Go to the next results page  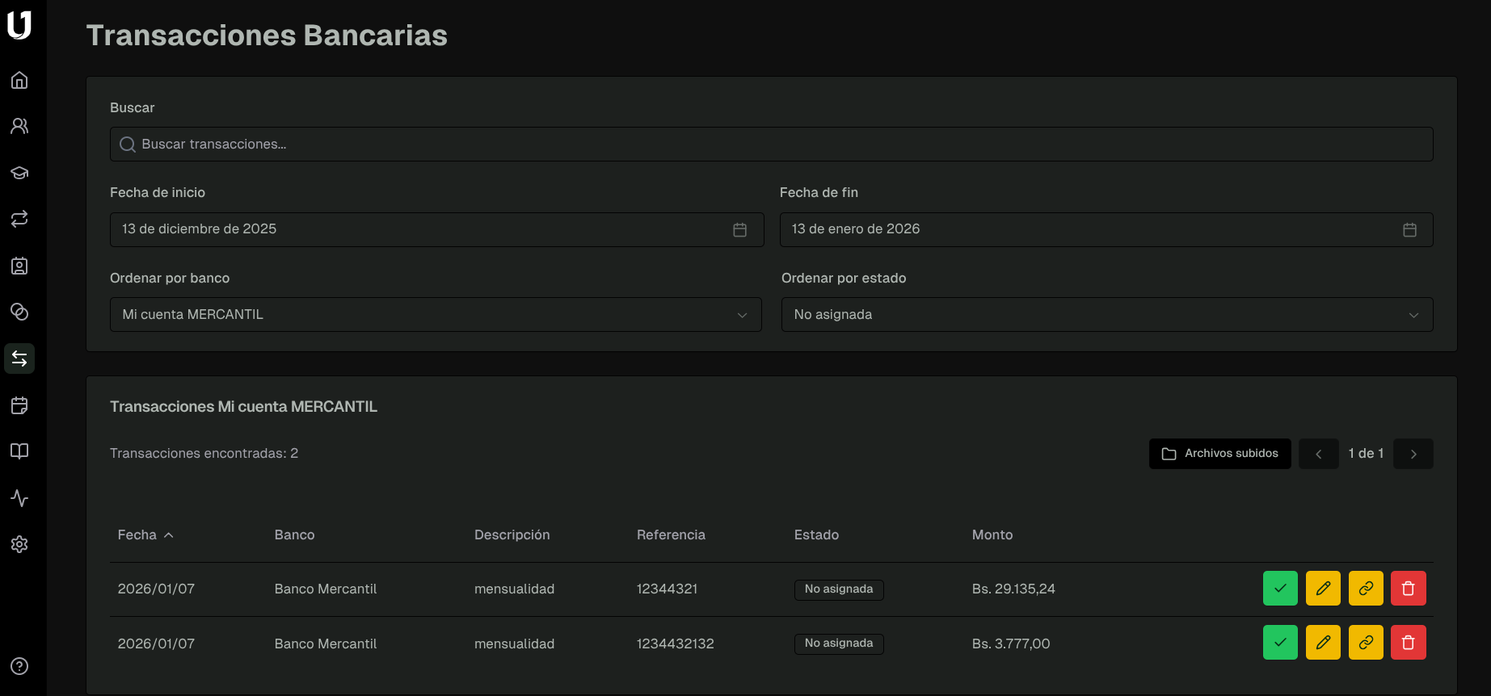point(1413,454)
